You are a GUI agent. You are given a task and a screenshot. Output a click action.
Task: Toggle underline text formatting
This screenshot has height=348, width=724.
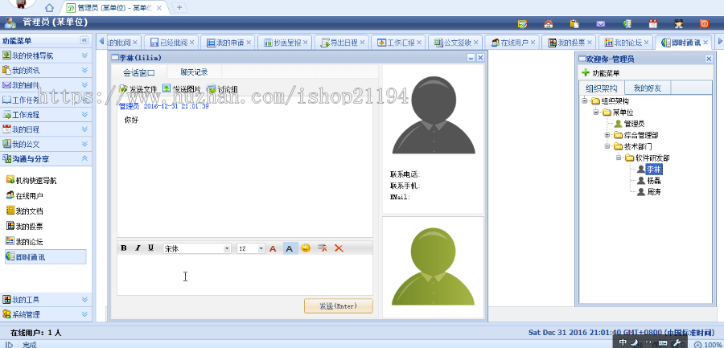(150, 248)
